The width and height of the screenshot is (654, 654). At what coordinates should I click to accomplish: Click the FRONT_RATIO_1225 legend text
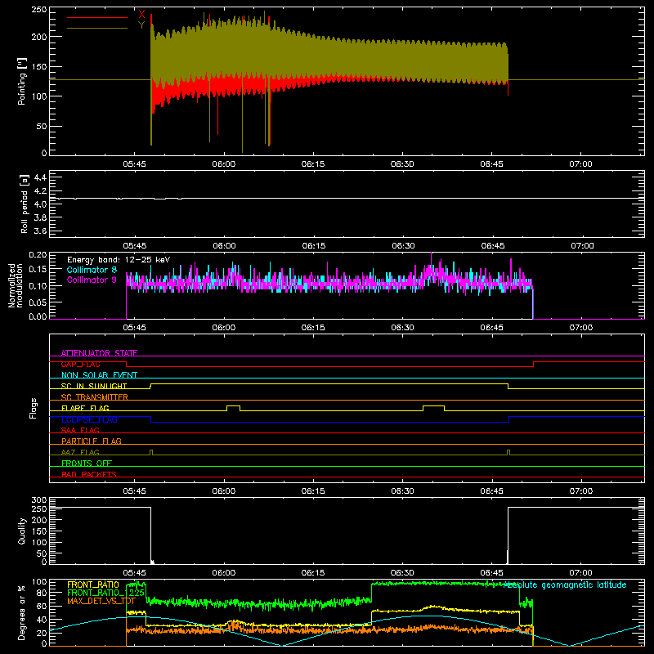(x=106, y=593)
